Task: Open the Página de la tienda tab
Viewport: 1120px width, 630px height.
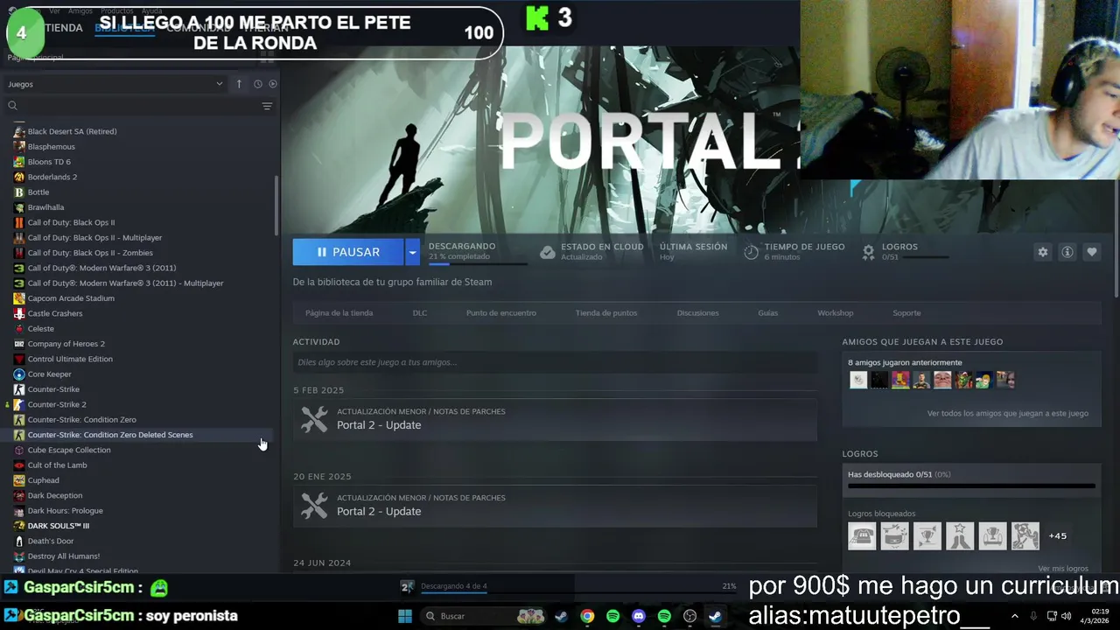Action: pos(339,313)
